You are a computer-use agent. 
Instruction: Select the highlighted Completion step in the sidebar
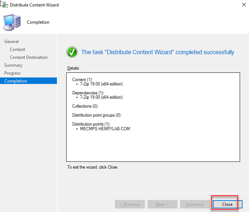click(15, 81)
